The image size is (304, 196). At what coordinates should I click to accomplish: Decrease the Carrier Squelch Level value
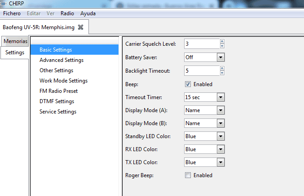click(x=222, y=46)
